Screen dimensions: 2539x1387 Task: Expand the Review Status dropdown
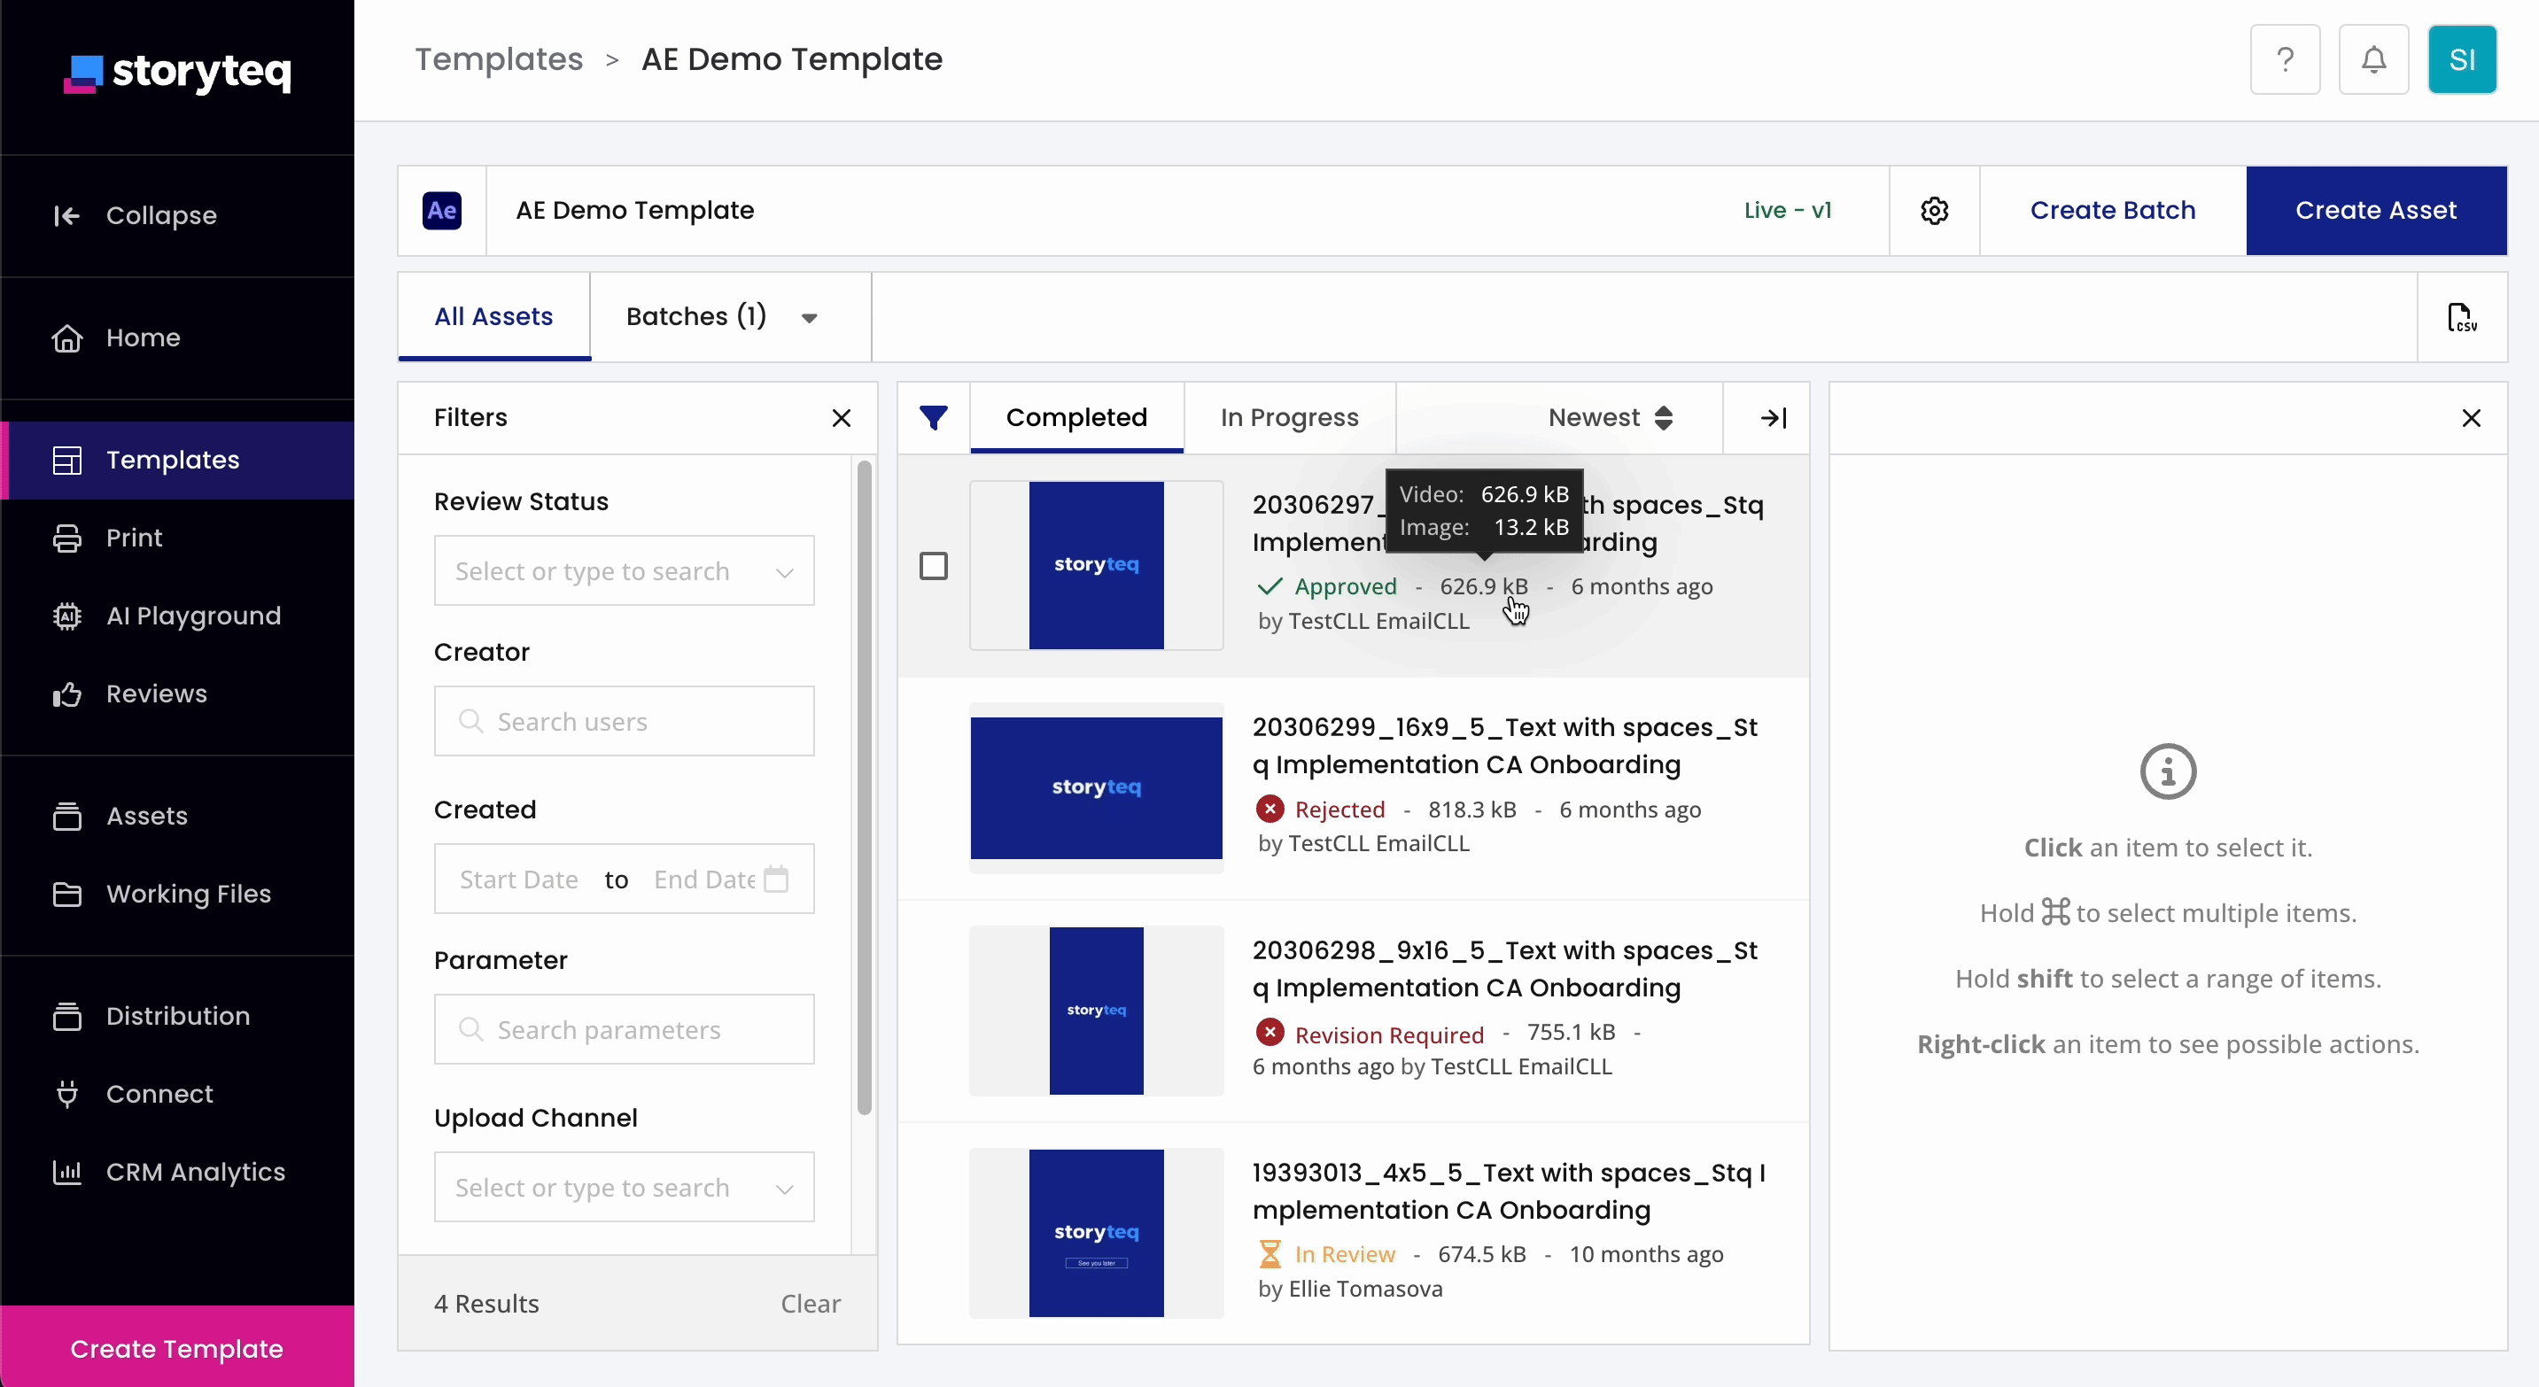(x=623, y=571)
